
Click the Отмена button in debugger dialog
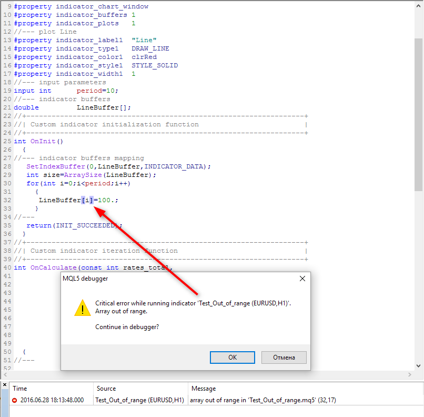284,358
